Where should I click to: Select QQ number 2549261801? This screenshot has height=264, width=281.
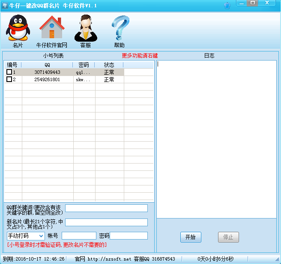[x=47, y=79]
